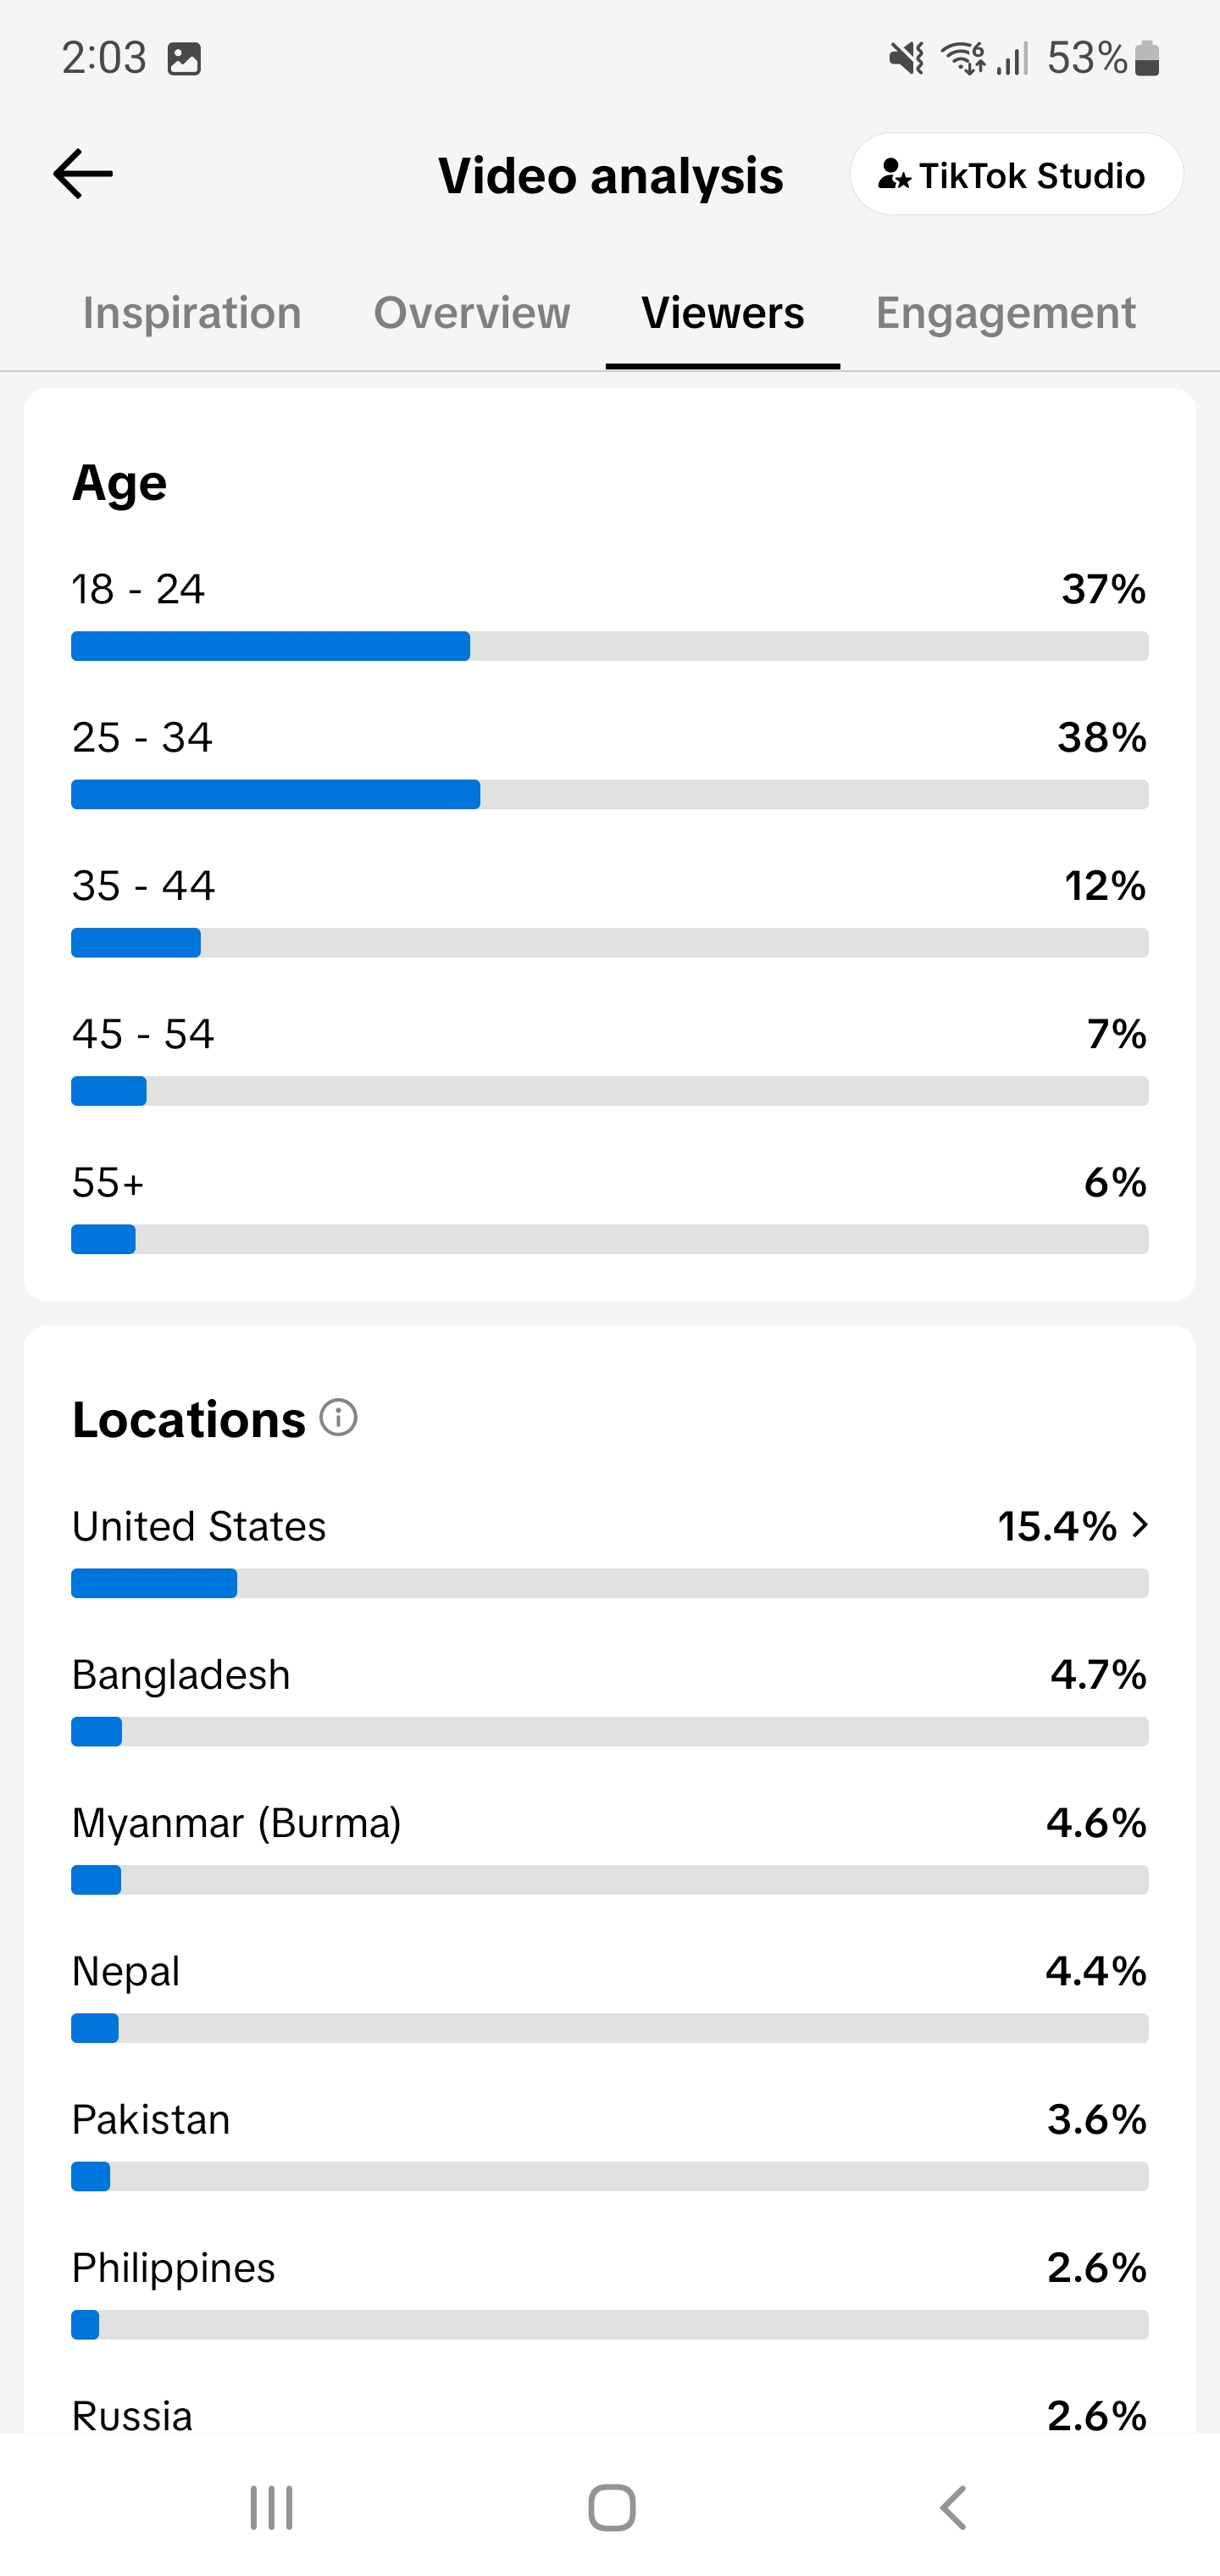Switch to the Overview tab

click(472, 313)
